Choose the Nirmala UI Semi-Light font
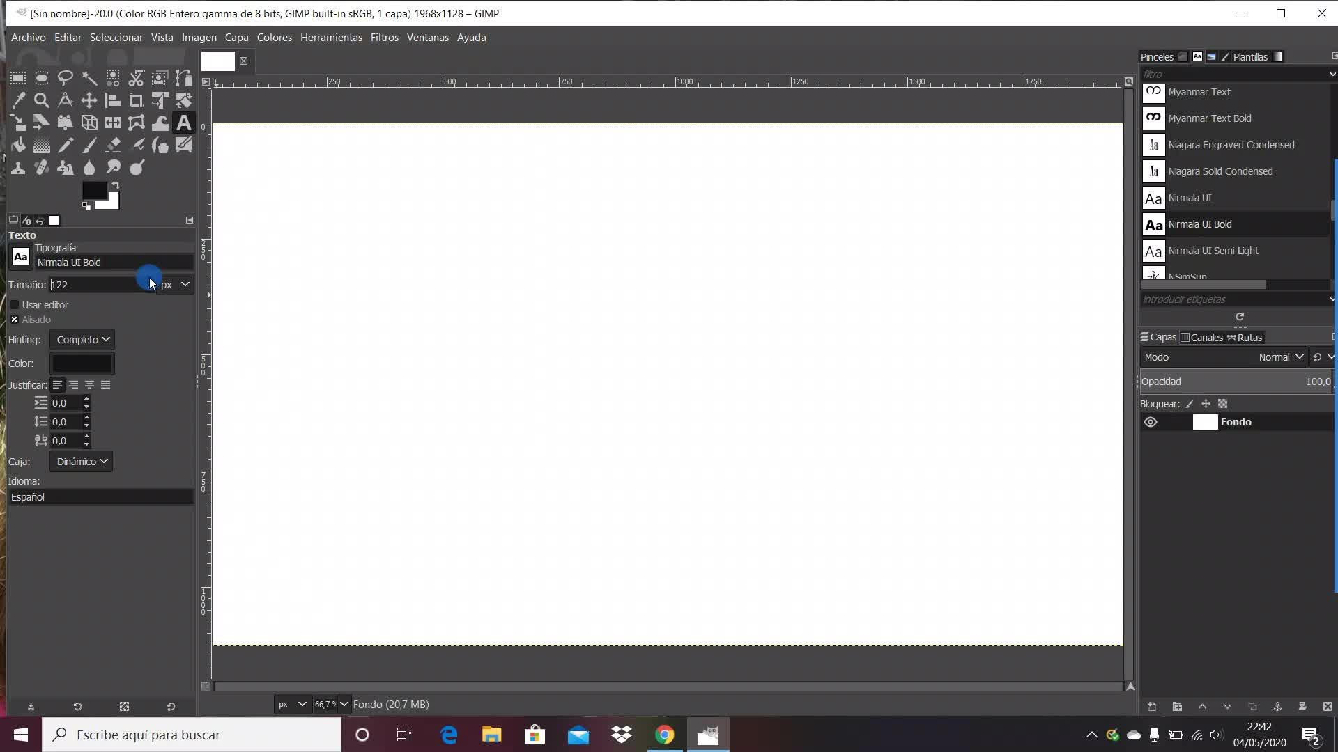The width and height of the screenshot is (1338, 752). pos(1213,251)
